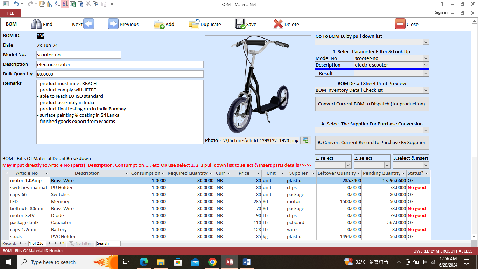Click Export to Word icon
Viewport: 478px width, 269px height.
pos(80,4)
